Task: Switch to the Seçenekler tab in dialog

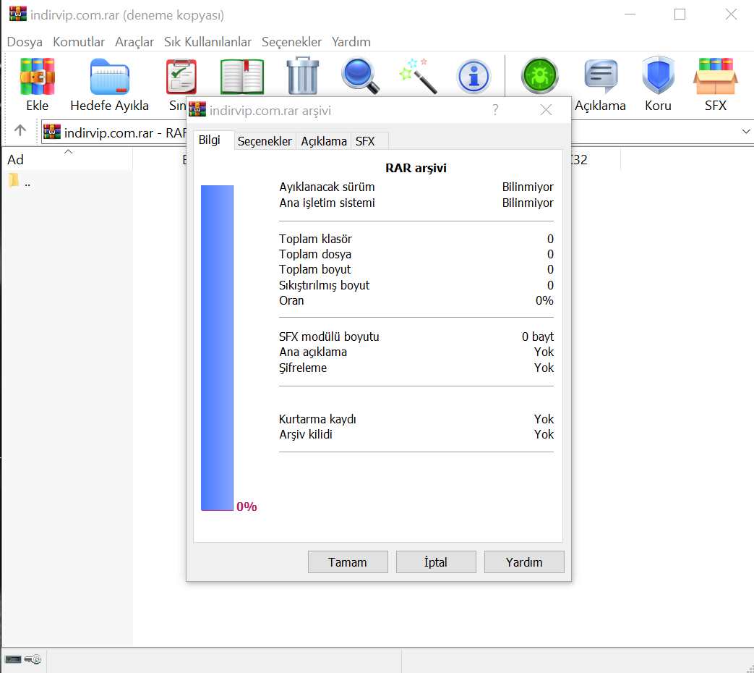Action: 265,141
